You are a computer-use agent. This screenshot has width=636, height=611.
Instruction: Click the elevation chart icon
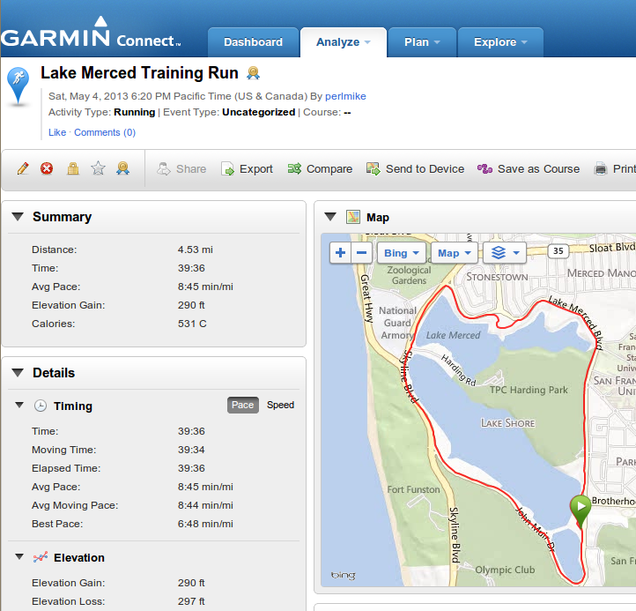41,557
